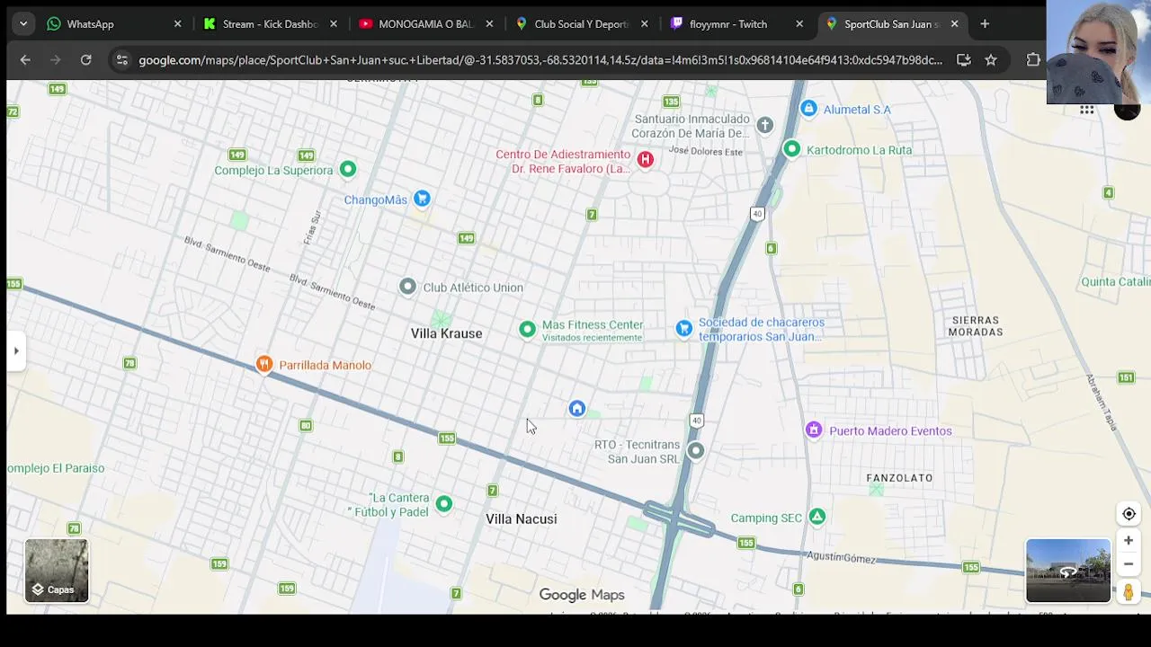This screenshot has width=1151, height=647.
Task: Select the Centro De Adiestramiento hospital pin
Action: [645, 160]
